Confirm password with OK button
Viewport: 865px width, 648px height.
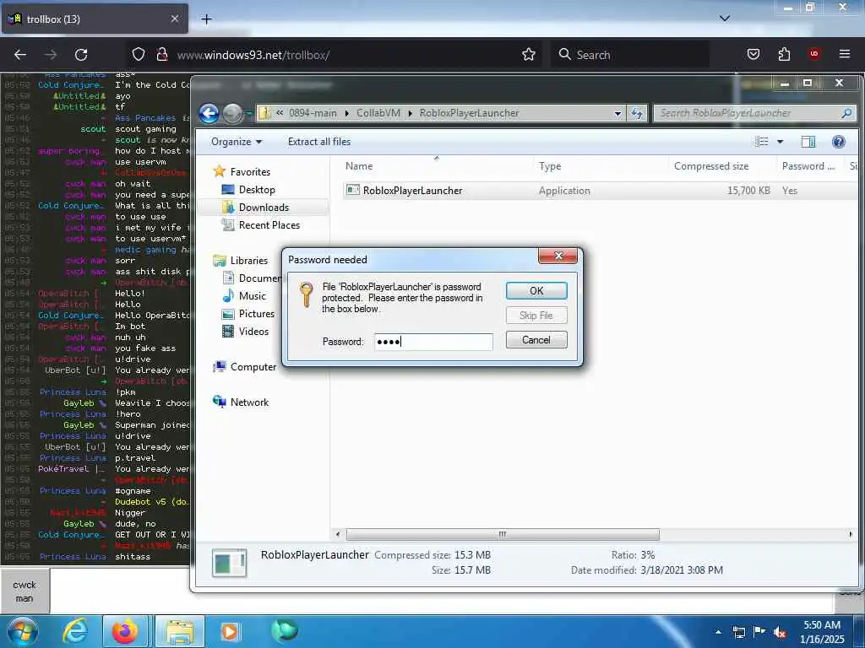tap(536, 291)
